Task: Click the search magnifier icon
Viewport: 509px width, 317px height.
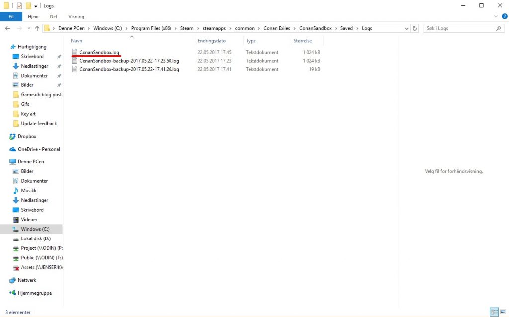Action: (x=499, y=28)
